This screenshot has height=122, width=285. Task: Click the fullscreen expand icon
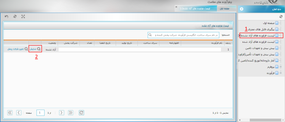pyautogui.click(x=23, y=17)
